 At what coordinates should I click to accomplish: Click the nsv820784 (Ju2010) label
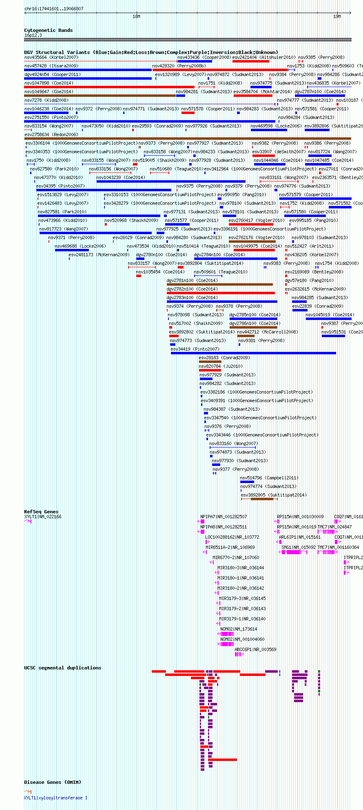221,366
